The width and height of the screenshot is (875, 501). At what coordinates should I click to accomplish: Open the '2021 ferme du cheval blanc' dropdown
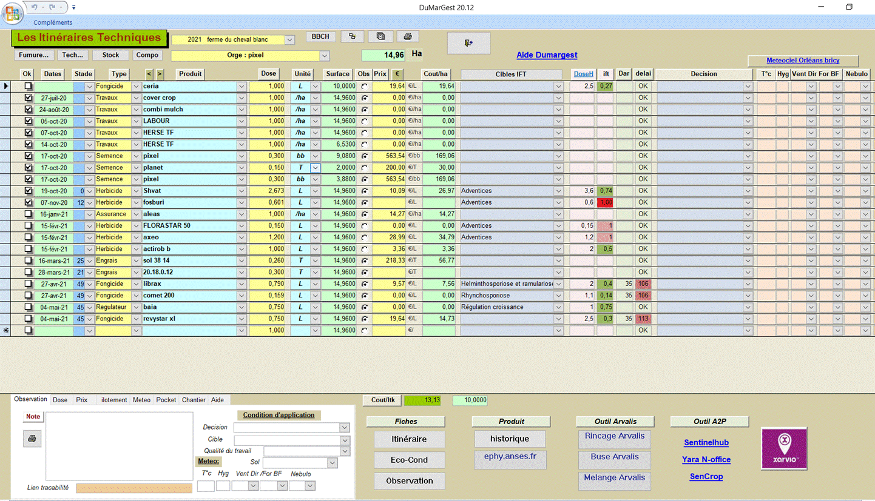pos(289,40)
